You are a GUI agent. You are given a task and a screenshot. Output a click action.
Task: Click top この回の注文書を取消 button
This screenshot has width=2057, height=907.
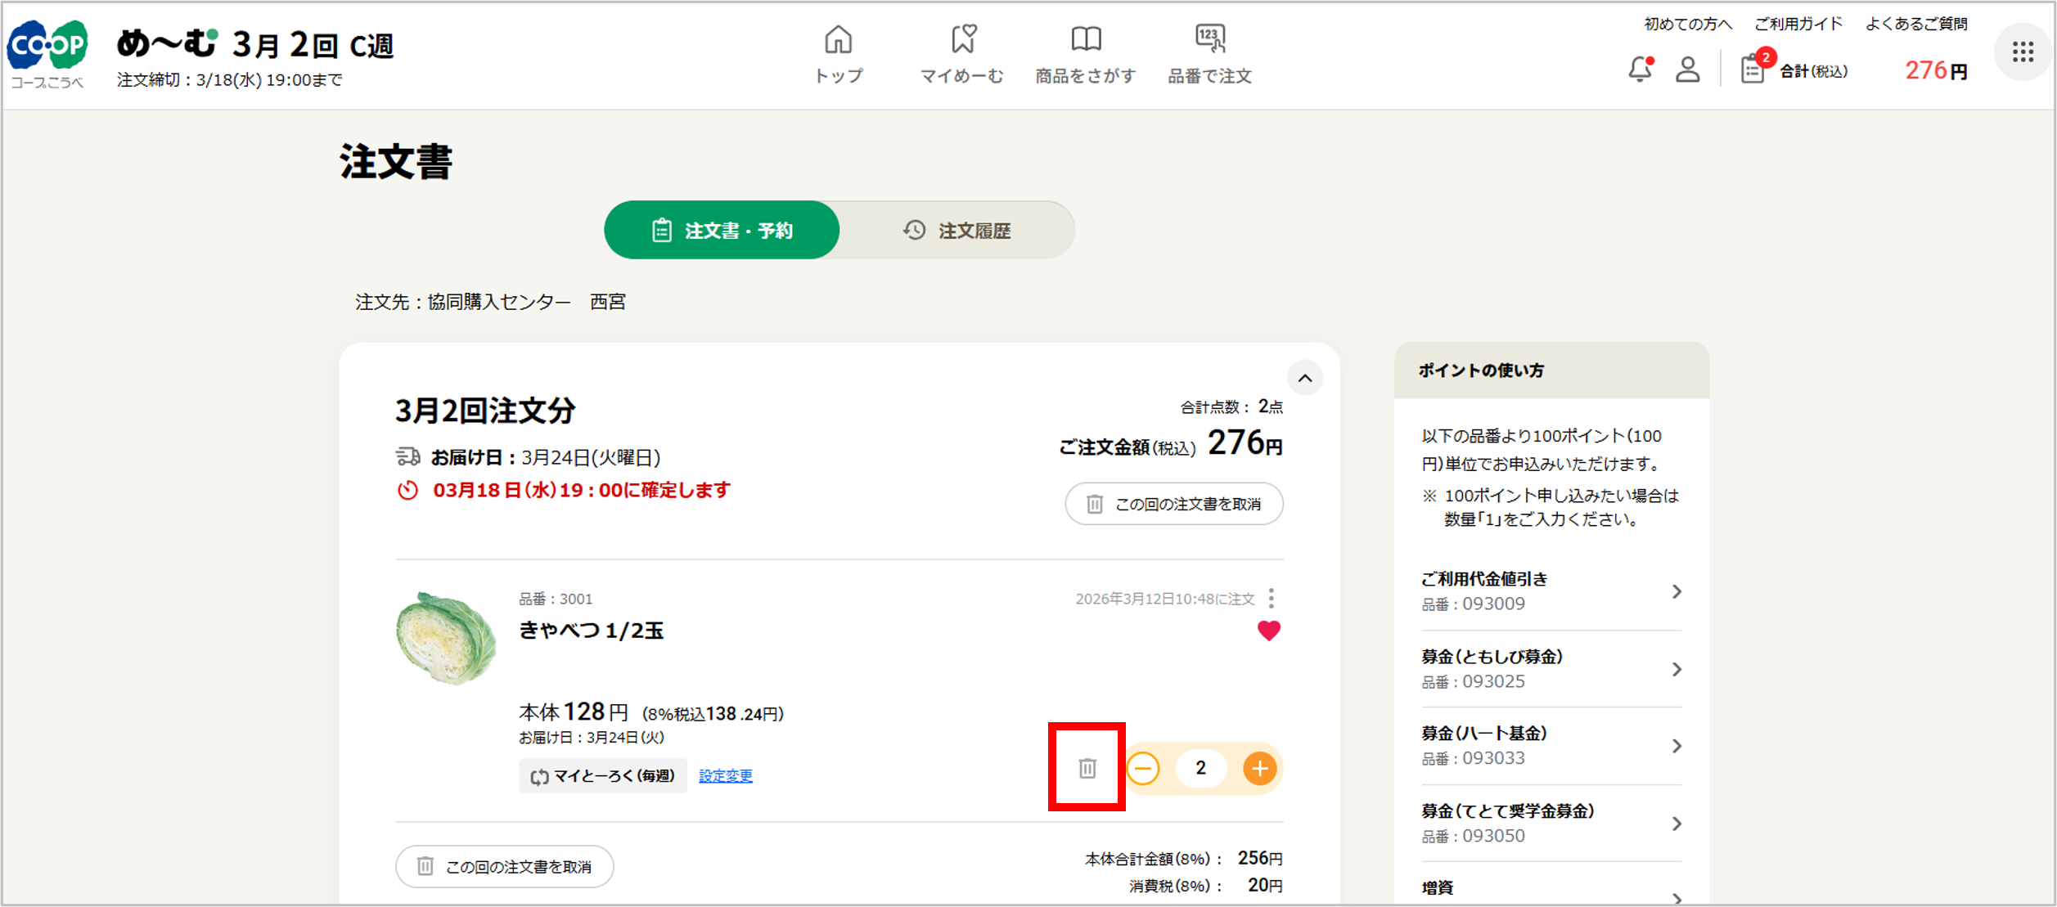(x=1173, y=504)
